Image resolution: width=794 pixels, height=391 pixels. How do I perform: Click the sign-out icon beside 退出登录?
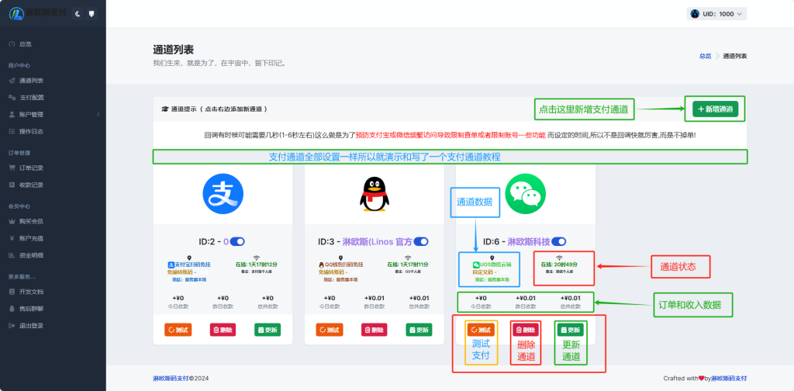pyautogui.click(x=12, y=326)
